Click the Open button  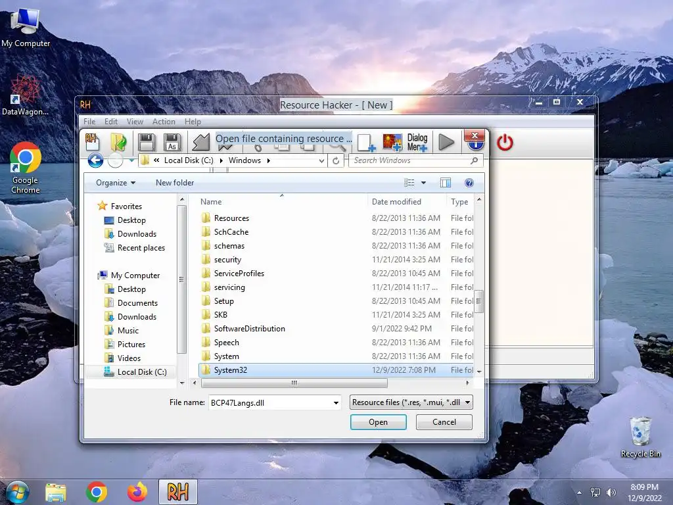click(x=378, y=422)
